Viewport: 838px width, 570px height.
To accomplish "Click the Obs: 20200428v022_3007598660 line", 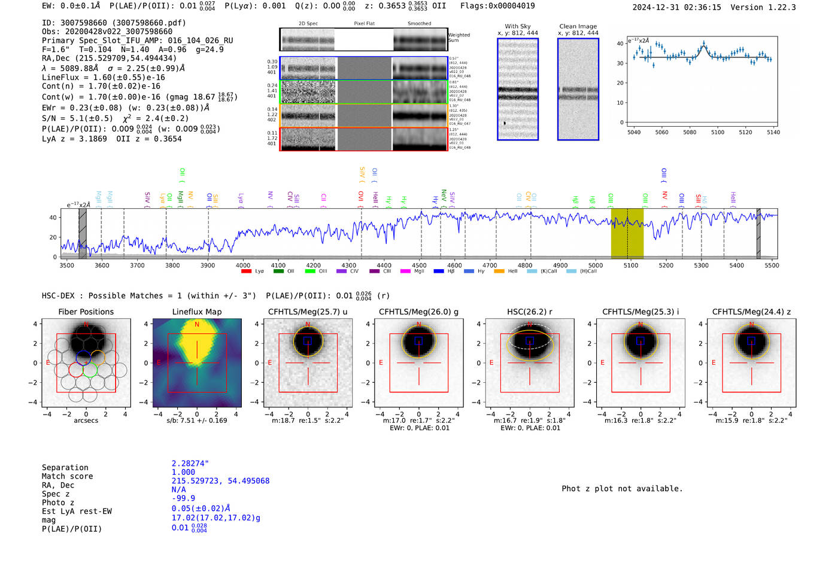I will (107, 32).
